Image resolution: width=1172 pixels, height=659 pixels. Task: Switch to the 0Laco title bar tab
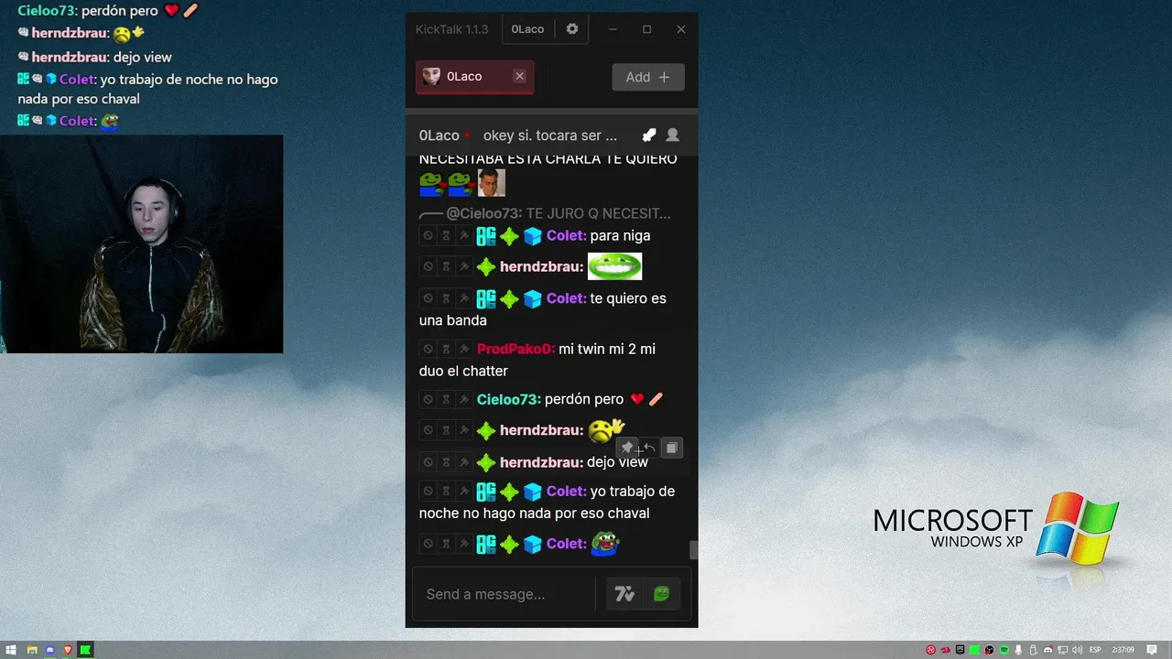[x=527, y=29]
